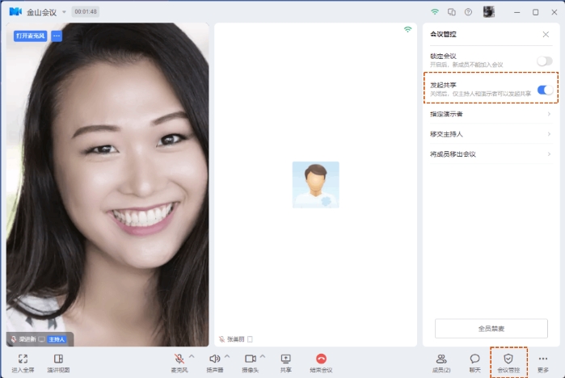Enable the 锁定会议 toggle switch
The width and height of the screenshot is (565, 378).
coord(545,61)
